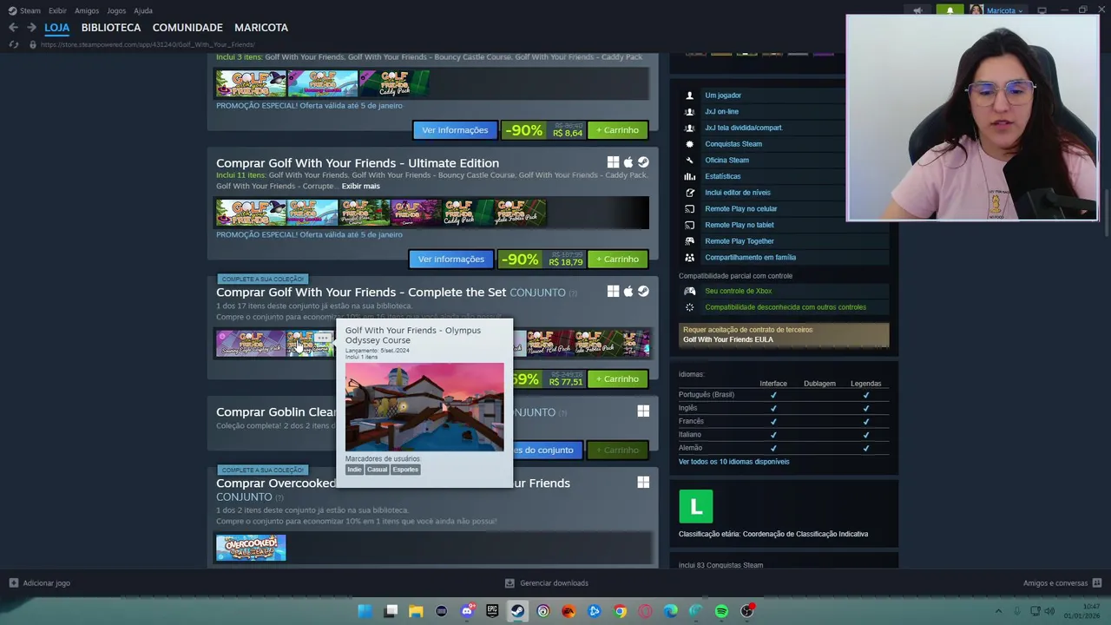Show hidden system tray icons
This screenshot has width=1111, height=625.
tap(998, 611)
